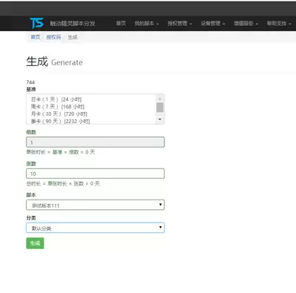Focus the 倍数 input field

click(95, 142)
